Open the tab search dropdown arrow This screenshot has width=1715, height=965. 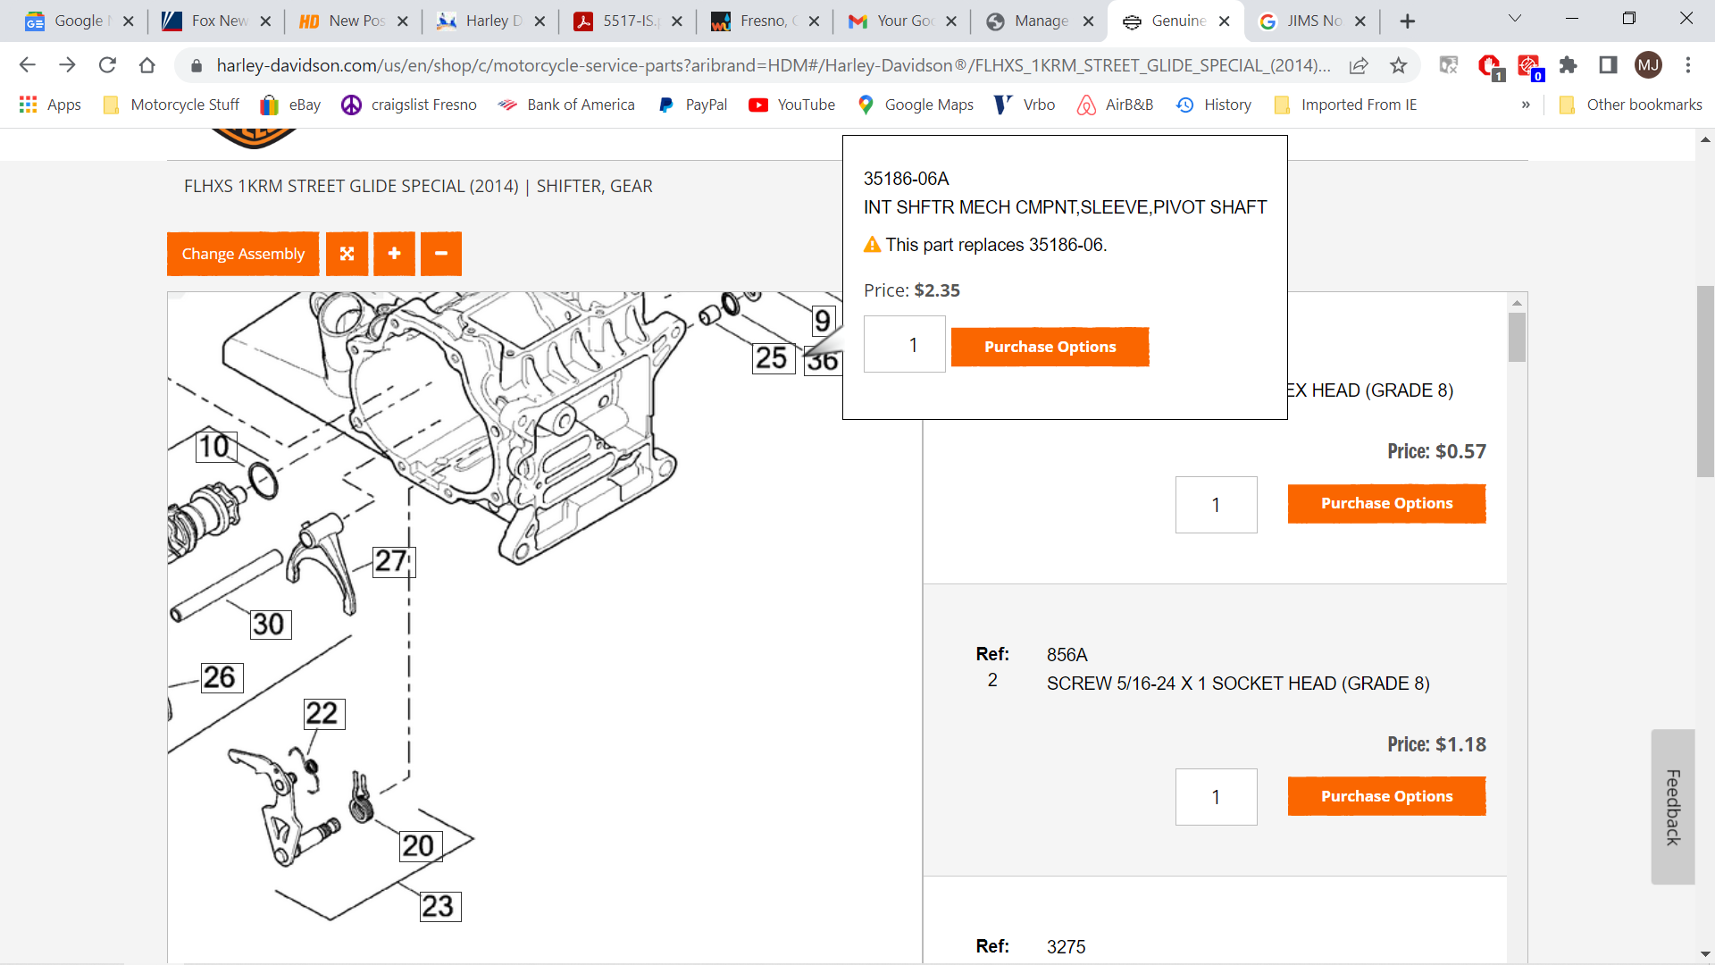coord(1515,19)
